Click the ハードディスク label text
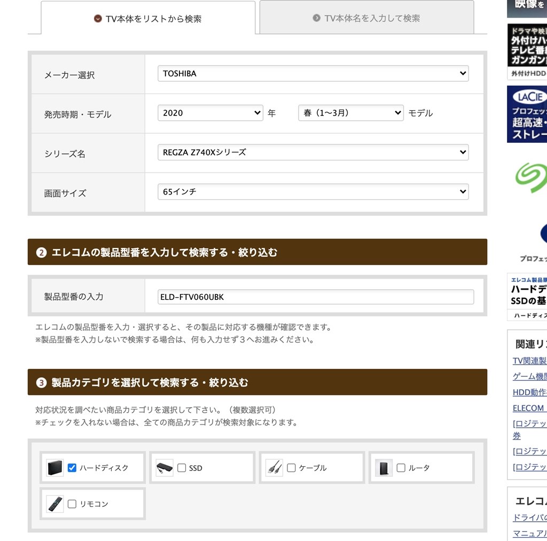 pos(104,468)
